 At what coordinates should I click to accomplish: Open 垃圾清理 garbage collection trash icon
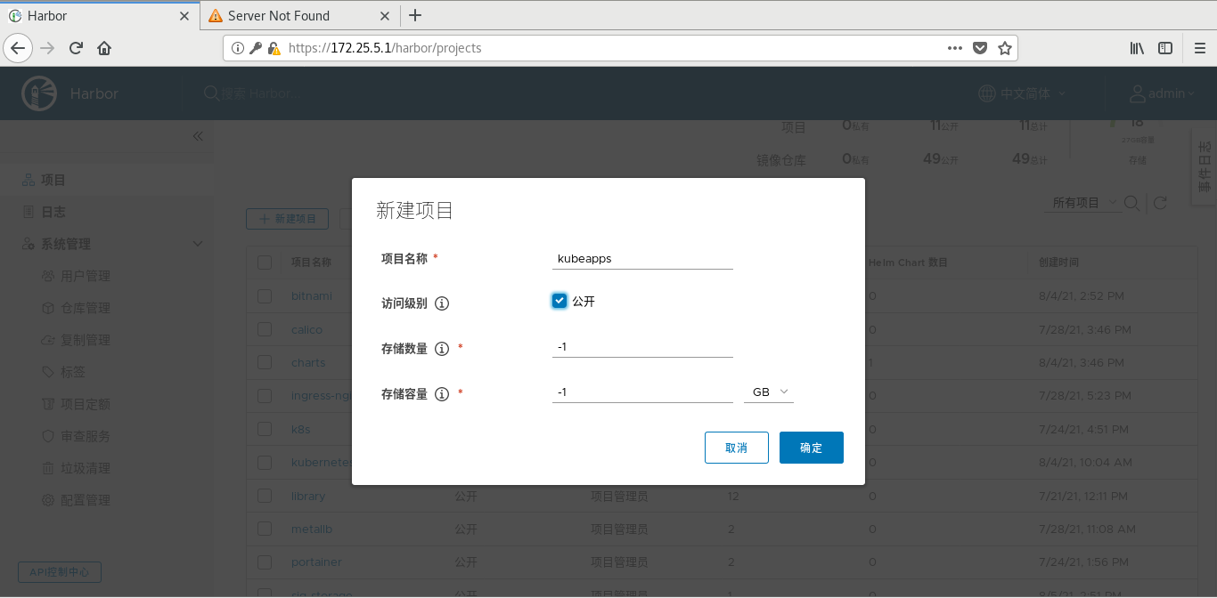tap(49, 467)
